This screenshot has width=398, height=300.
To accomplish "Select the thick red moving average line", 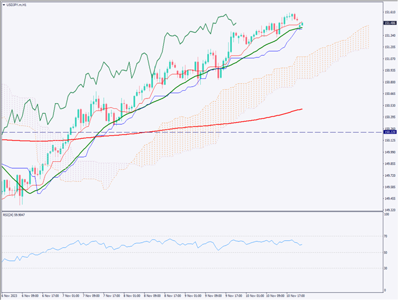I will coord(235,122).
